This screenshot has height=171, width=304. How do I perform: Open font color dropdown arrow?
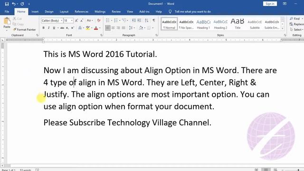(100, 28)
